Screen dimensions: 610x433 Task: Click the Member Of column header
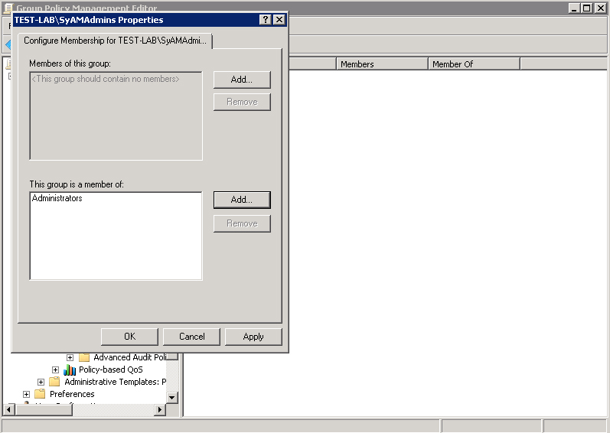(474, 64)
